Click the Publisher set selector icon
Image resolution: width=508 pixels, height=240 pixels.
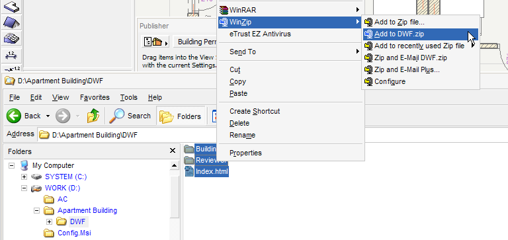[156, 42]
